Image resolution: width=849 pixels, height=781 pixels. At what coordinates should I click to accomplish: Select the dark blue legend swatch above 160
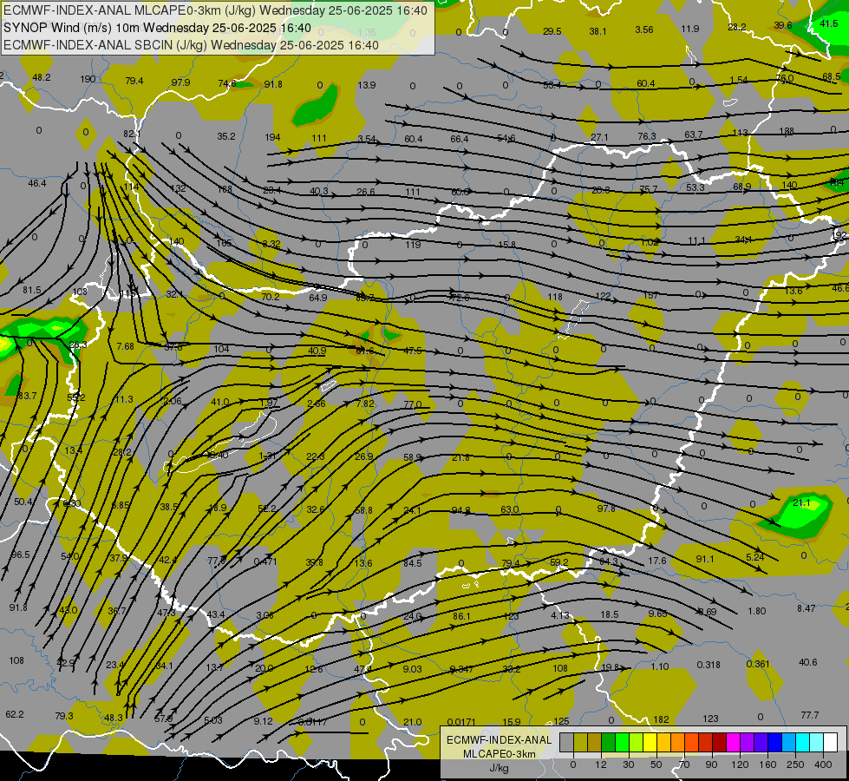(x=774, y=742)
